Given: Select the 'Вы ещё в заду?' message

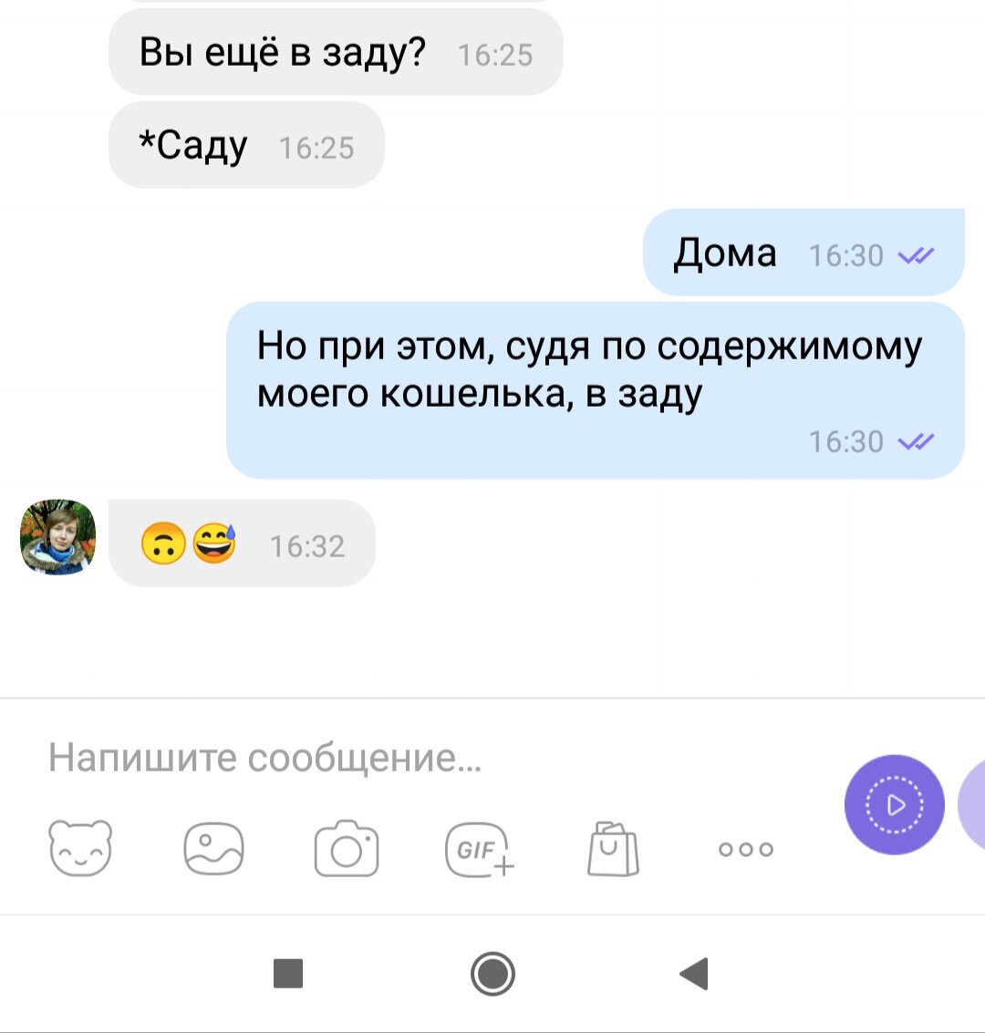Looking at the screenshot, I should tap(336, 53).
